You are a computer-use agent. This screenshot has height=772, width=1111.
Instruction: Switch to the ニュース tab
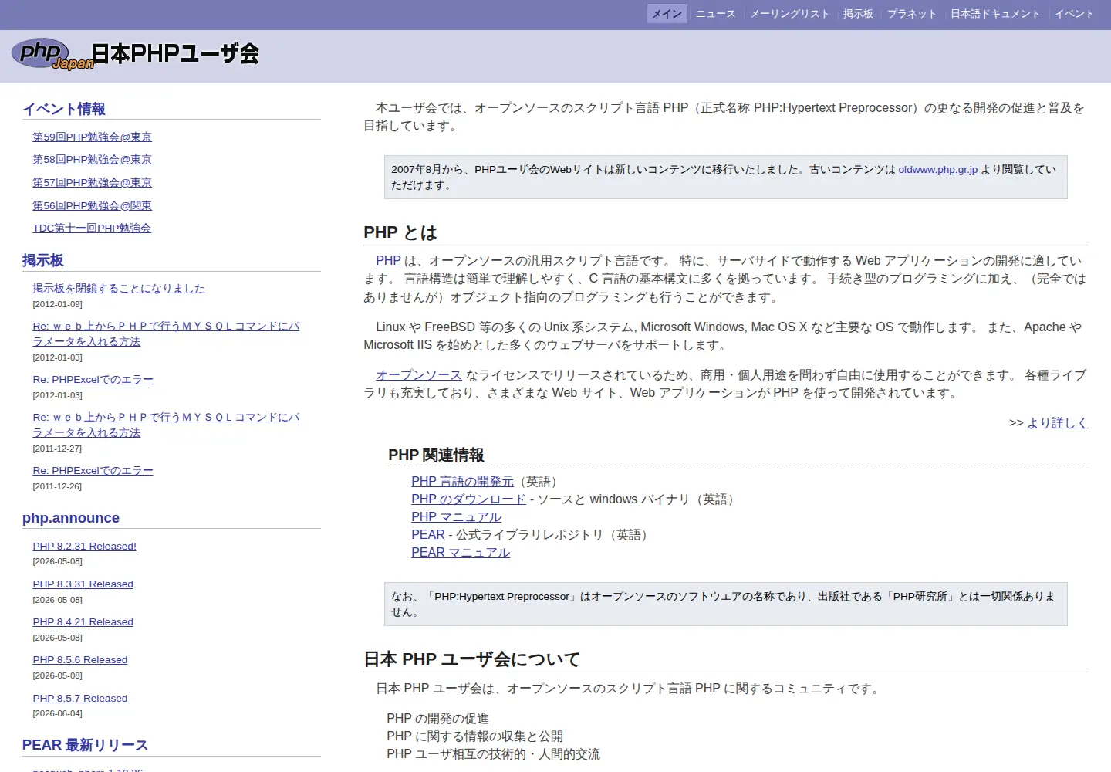click(716, 14)
